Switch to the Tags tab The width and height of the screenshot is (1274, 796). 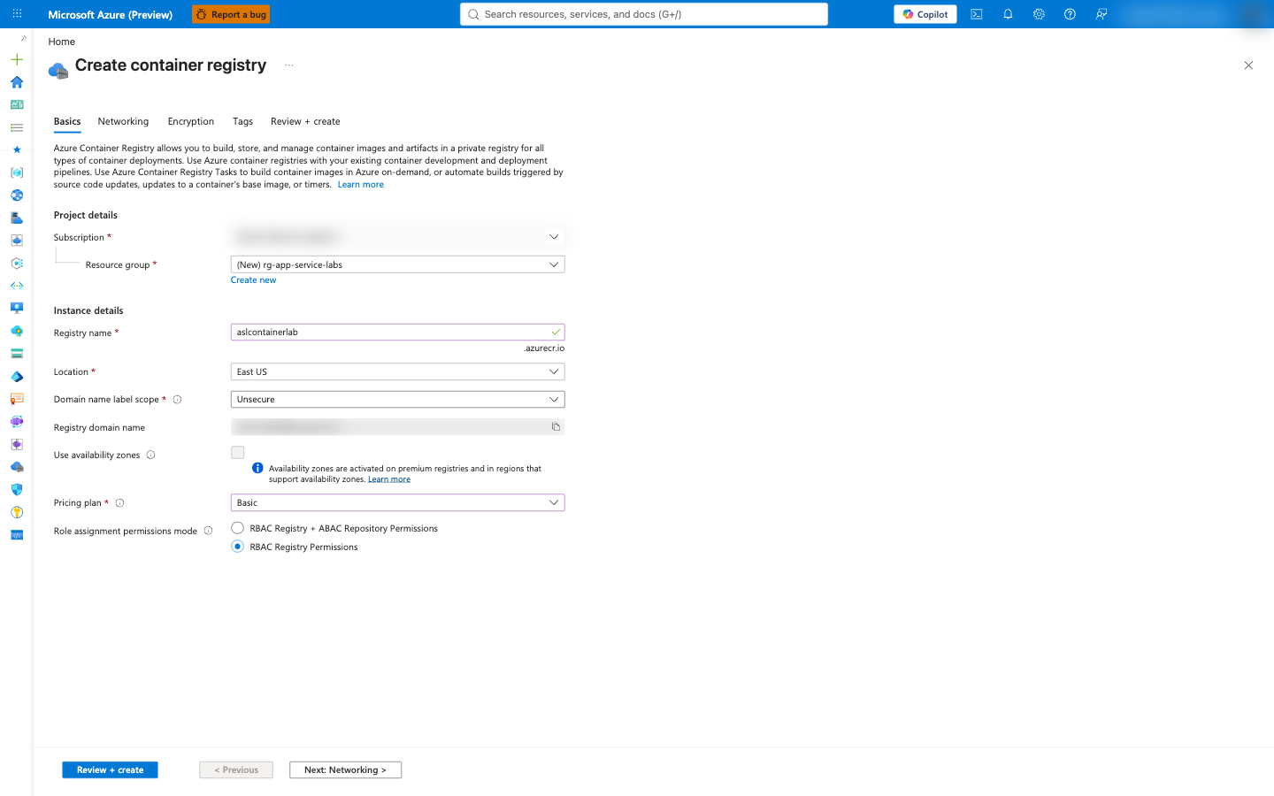tap(242, 121)
